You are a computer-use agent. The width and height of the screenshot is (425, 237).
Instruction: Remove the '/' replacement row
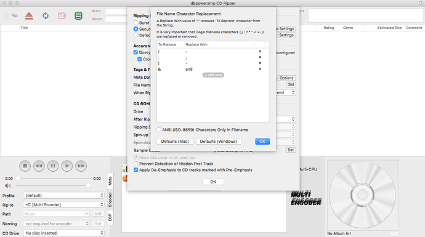pyautogui.click(x=260, y=51)
